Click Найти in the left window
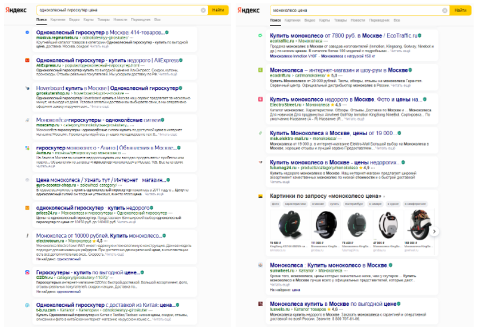Viewport: 477px width, 329px height. [x=218, y=10]
